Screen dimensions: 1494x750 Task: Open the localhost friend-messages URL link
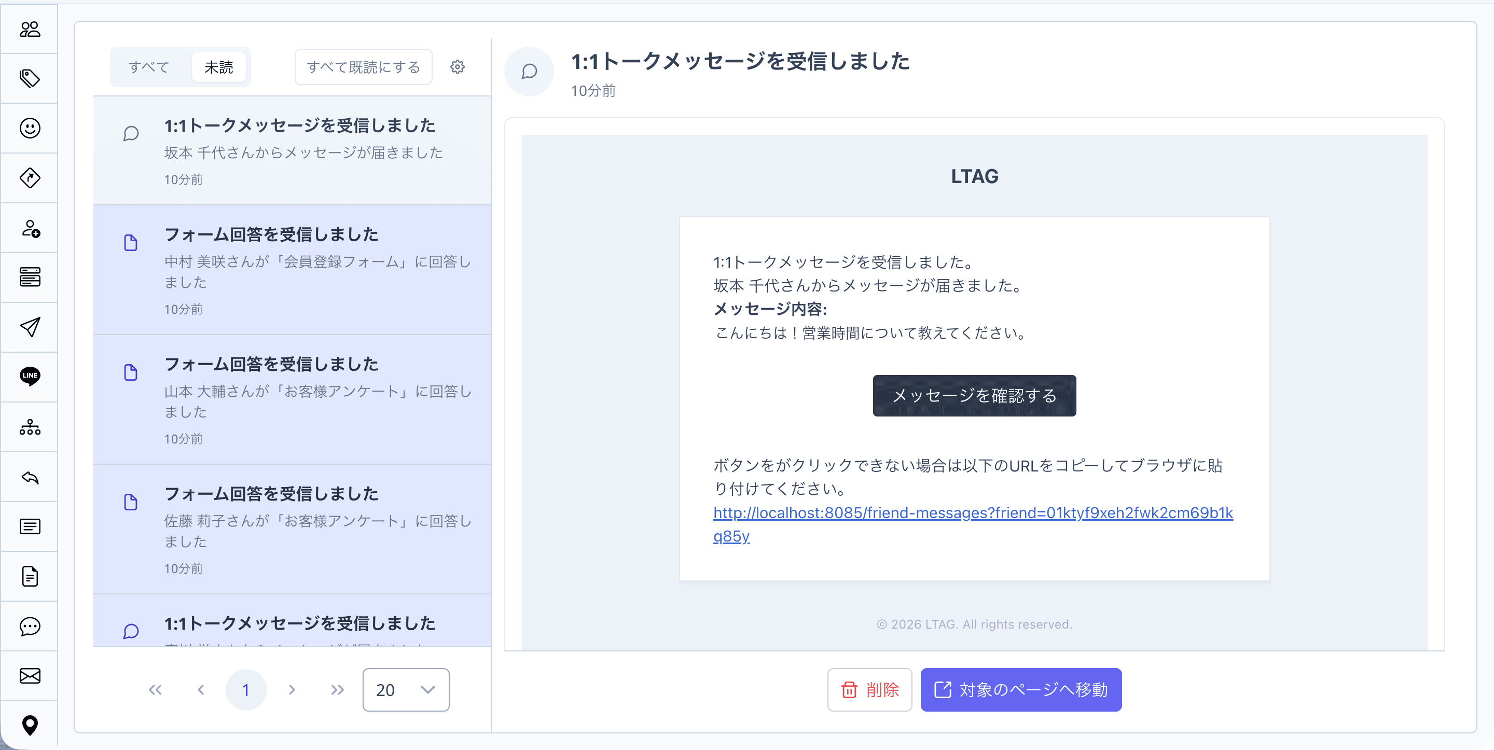pos(973,525)
